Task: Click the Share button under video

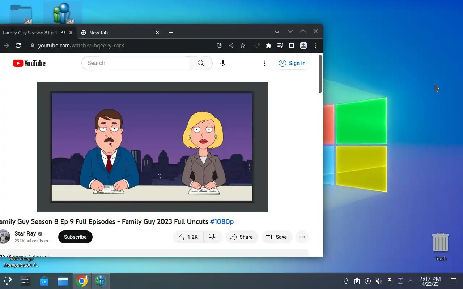Action: 242,237
